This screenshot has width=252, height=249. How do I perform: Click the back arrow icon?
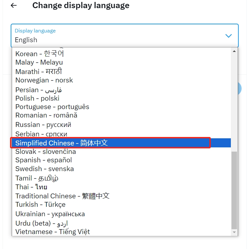[x=14, y=6]
